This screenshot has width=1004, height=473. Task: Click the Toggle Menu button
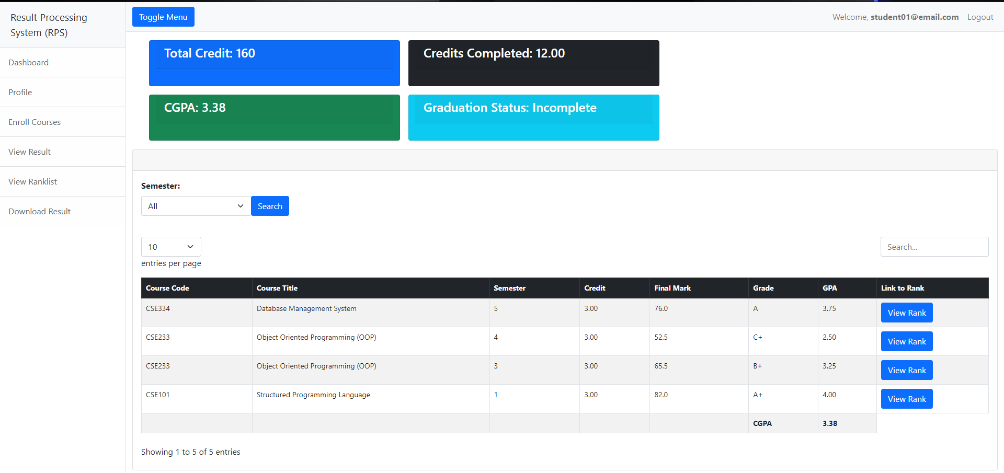pos(163,16)
